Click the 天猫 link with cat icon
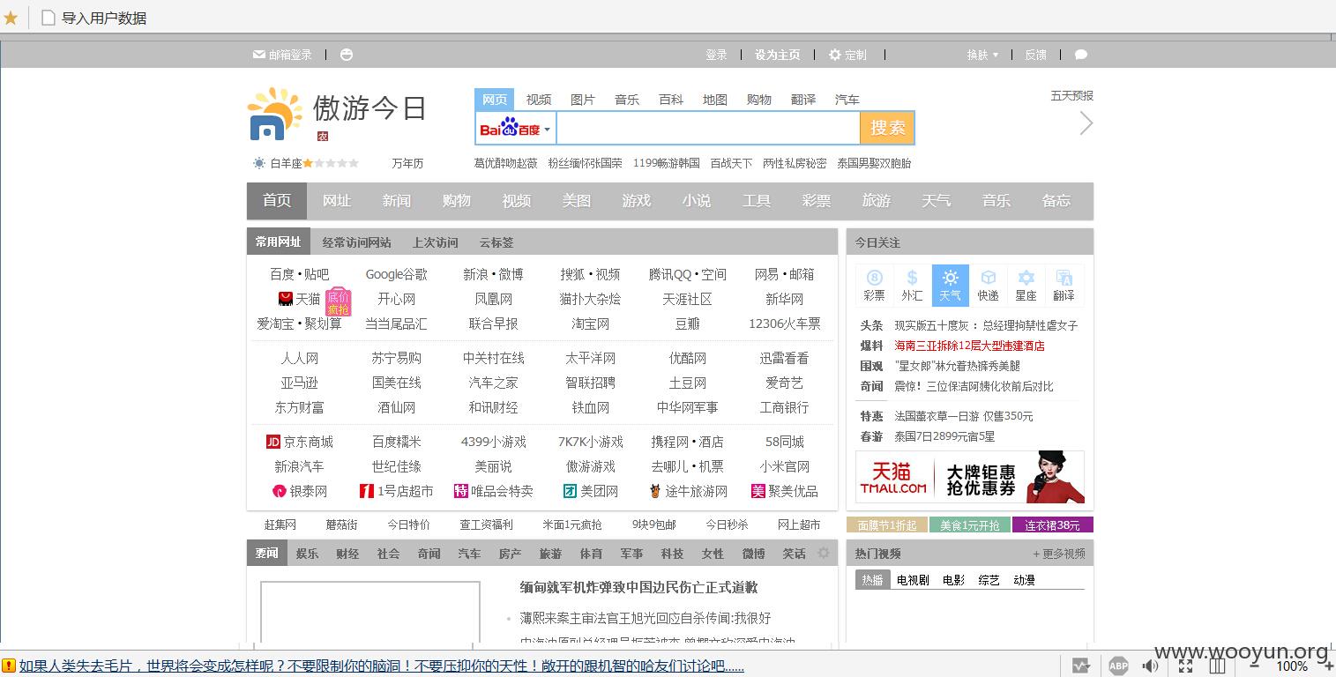Viewport: 1336px width, 677px height. point(299,299)
